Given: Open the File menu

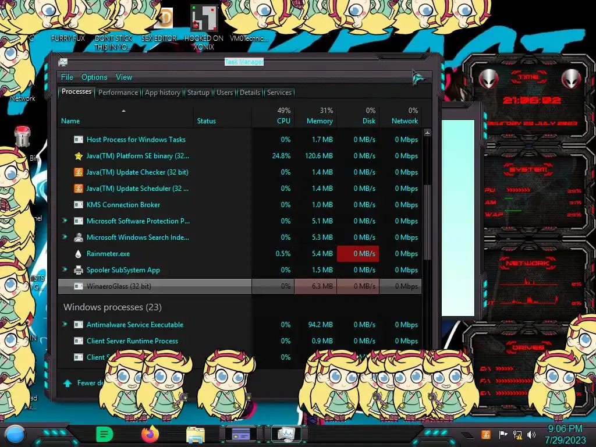Looking at the screenshot, I should (67, 77).
